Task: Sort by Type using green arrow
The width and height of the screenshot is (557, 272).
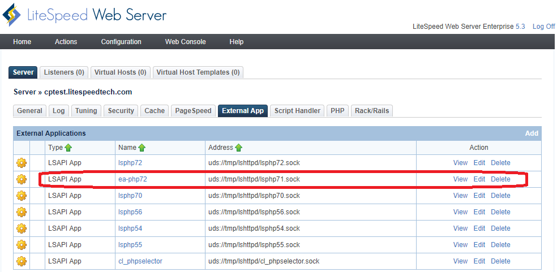Action: [x=68, y=148]
